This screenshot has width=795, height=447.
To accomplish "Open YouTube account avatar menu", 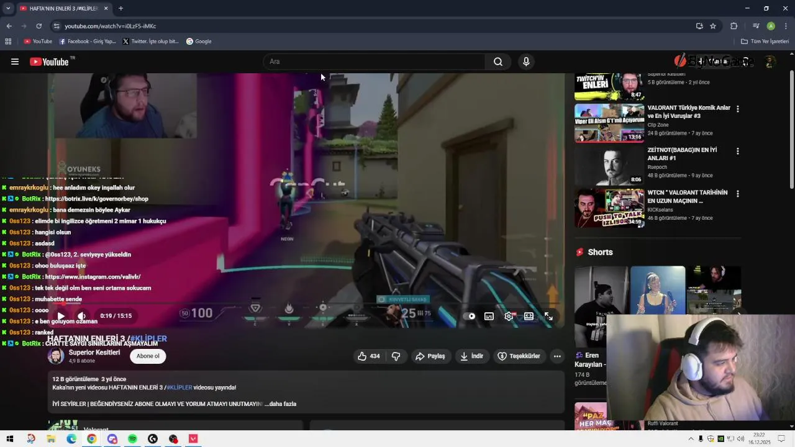I will tap(770, 61).
